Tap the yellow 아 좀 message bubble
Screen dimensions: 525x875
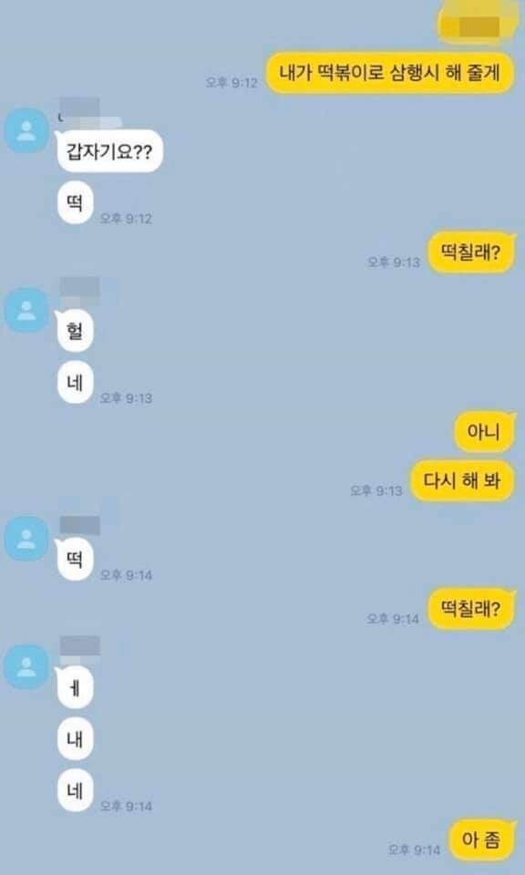(x=481, y=840)
